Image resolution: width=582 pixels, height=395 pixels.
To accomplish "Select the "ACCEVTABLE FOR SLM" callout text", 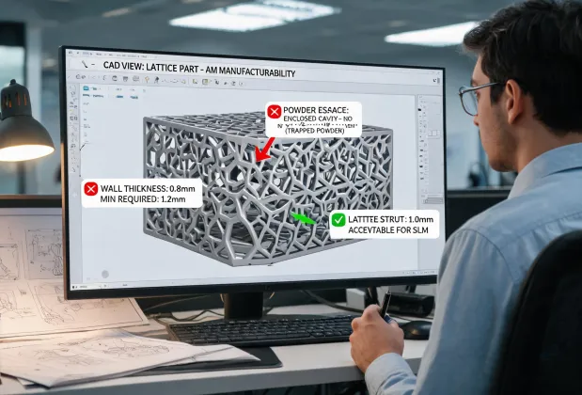I will tap(388, 230).
